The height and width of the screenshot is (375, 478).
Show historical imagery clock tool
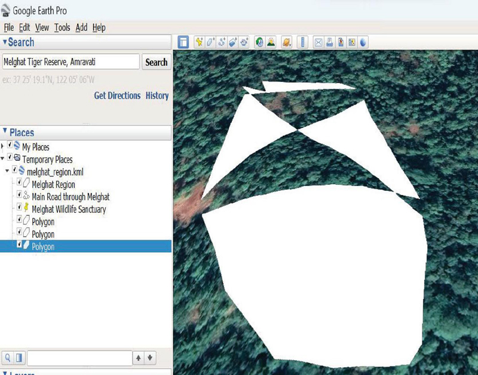(259, 42)
